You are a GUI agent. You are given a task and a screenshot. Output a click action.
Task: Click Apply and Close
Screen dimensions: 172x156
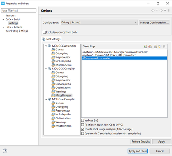138,151
